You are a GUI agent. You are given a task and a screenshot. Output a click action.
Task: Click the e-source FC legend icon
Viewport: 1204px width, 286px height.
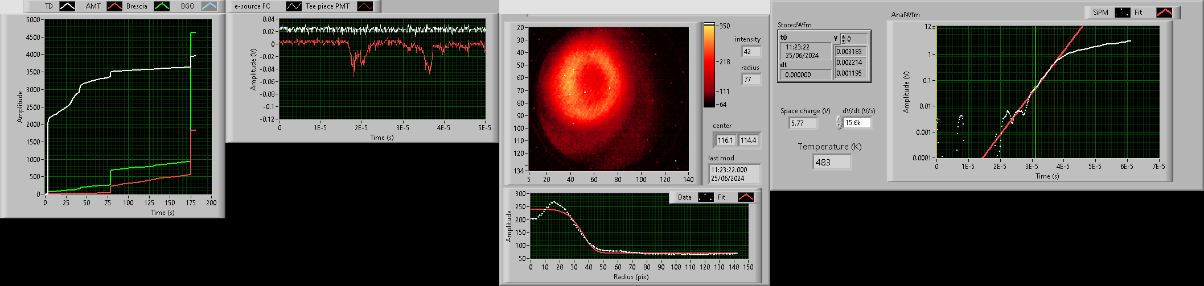coord(294,6)
